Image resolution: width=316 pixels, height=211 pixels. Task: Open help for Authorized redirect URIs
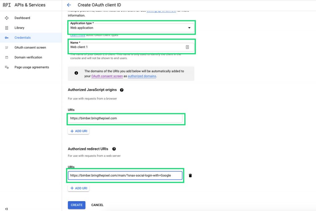click(x=114, y=149)
